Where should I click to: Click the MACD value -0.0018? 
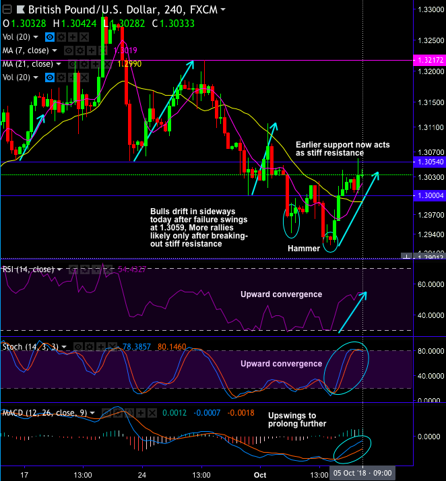(x=241, y=413)
